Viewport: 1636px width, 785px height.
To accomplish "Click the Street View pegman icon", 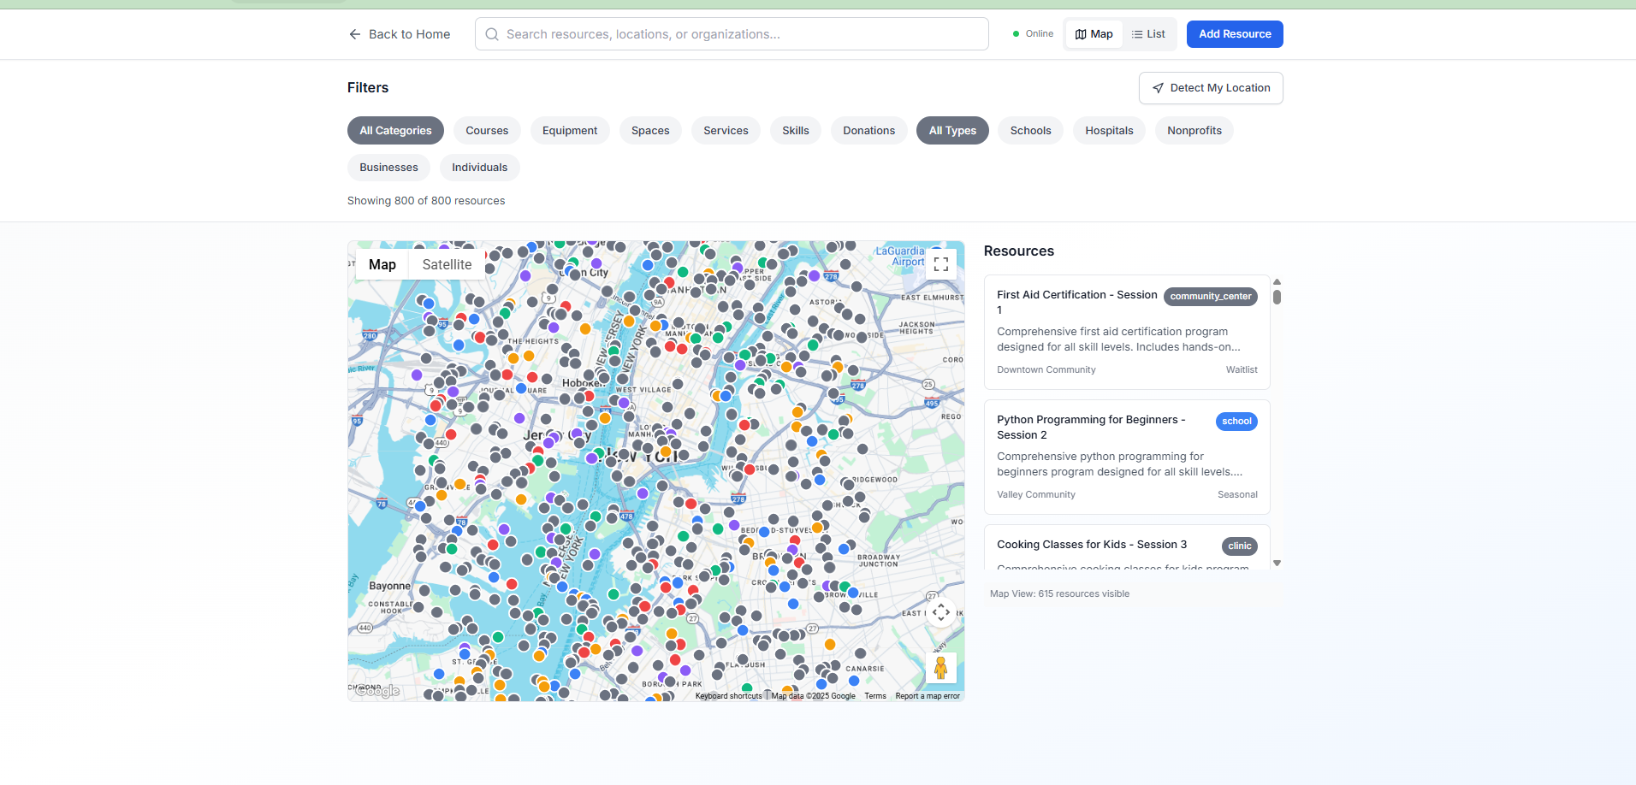I will click(941, 668).
